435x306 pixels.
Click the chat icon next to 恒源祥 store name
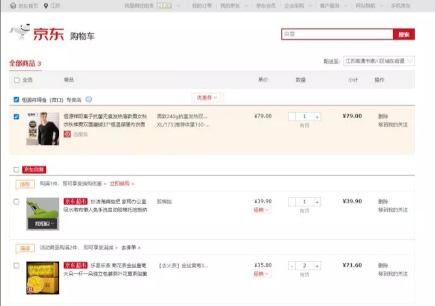click(89, 100)
